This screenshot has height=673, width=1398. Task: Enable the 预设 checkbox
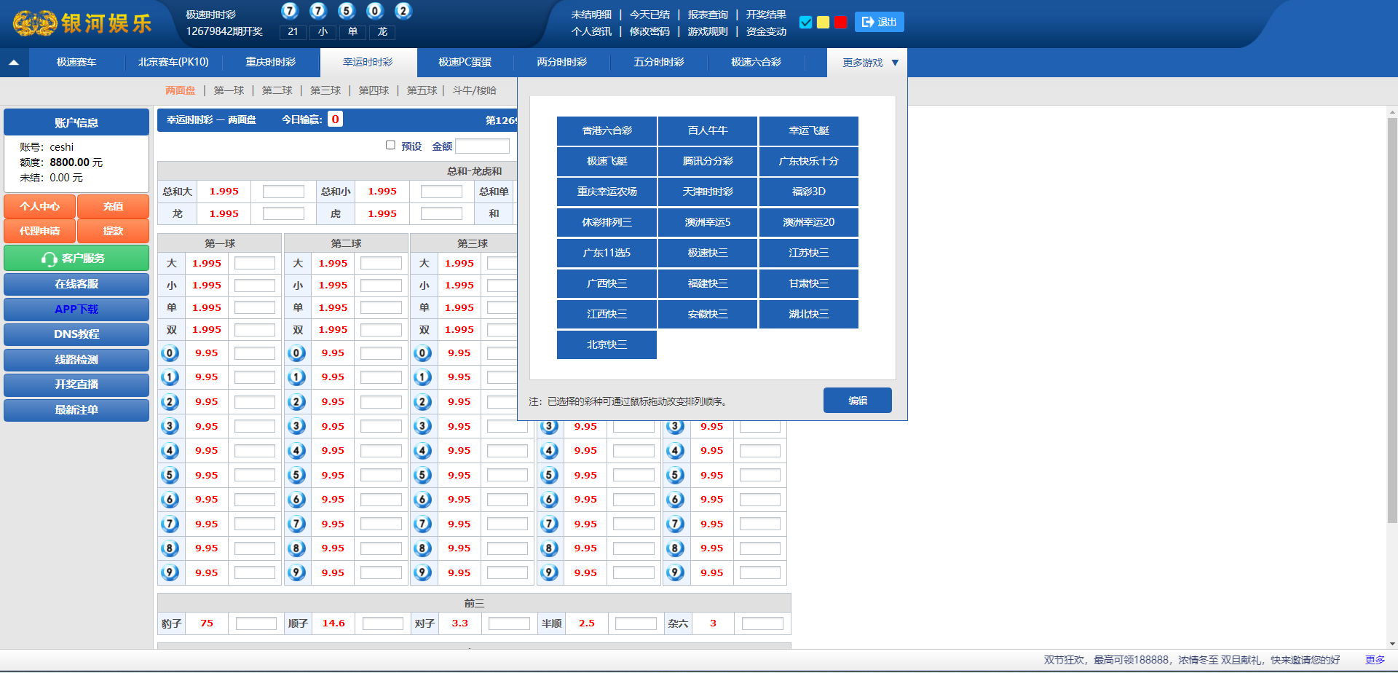[x=390, y=145]
